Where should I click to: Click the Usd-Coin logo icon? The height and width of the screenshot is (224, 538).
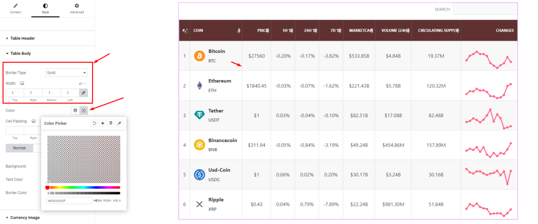199,175
